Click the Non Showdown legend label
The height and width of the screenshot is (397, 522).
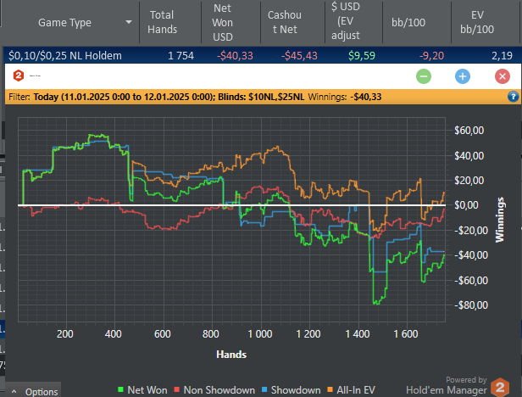pos(219,389)
